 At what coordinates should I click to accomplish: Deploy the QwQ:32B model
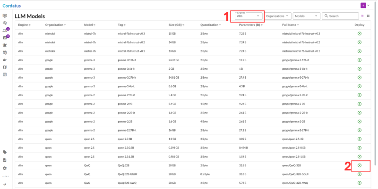click(359, 165)
